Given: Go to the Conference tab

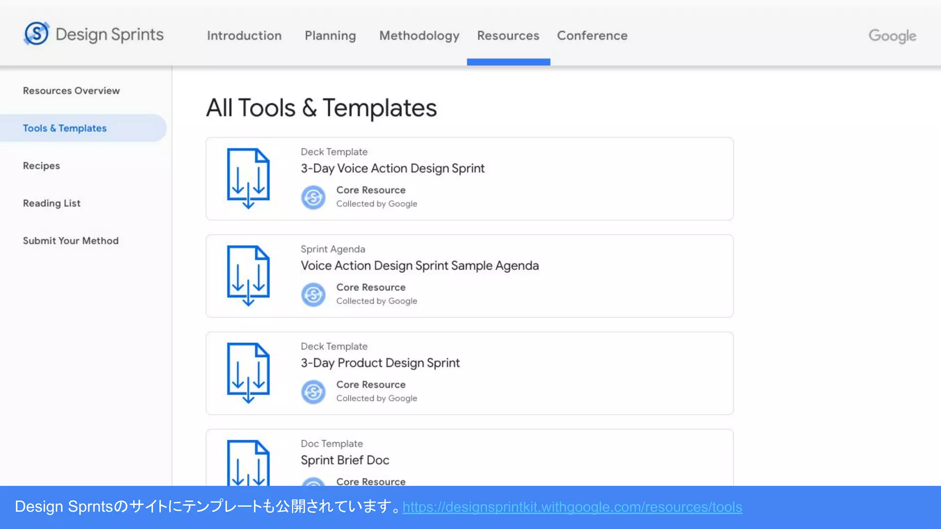Looking at the screenshot, I should coord(592,35).
